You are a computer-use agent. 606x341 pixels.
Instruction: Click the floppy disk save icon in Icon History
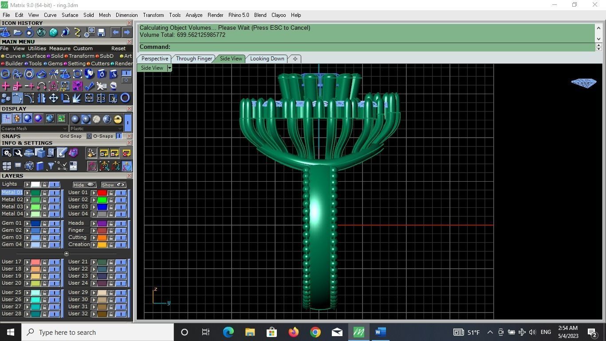tap(101, 32)
